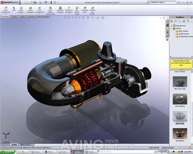Choose the Misty Blue Slate scene thumbnail

[x=180, y=82]
